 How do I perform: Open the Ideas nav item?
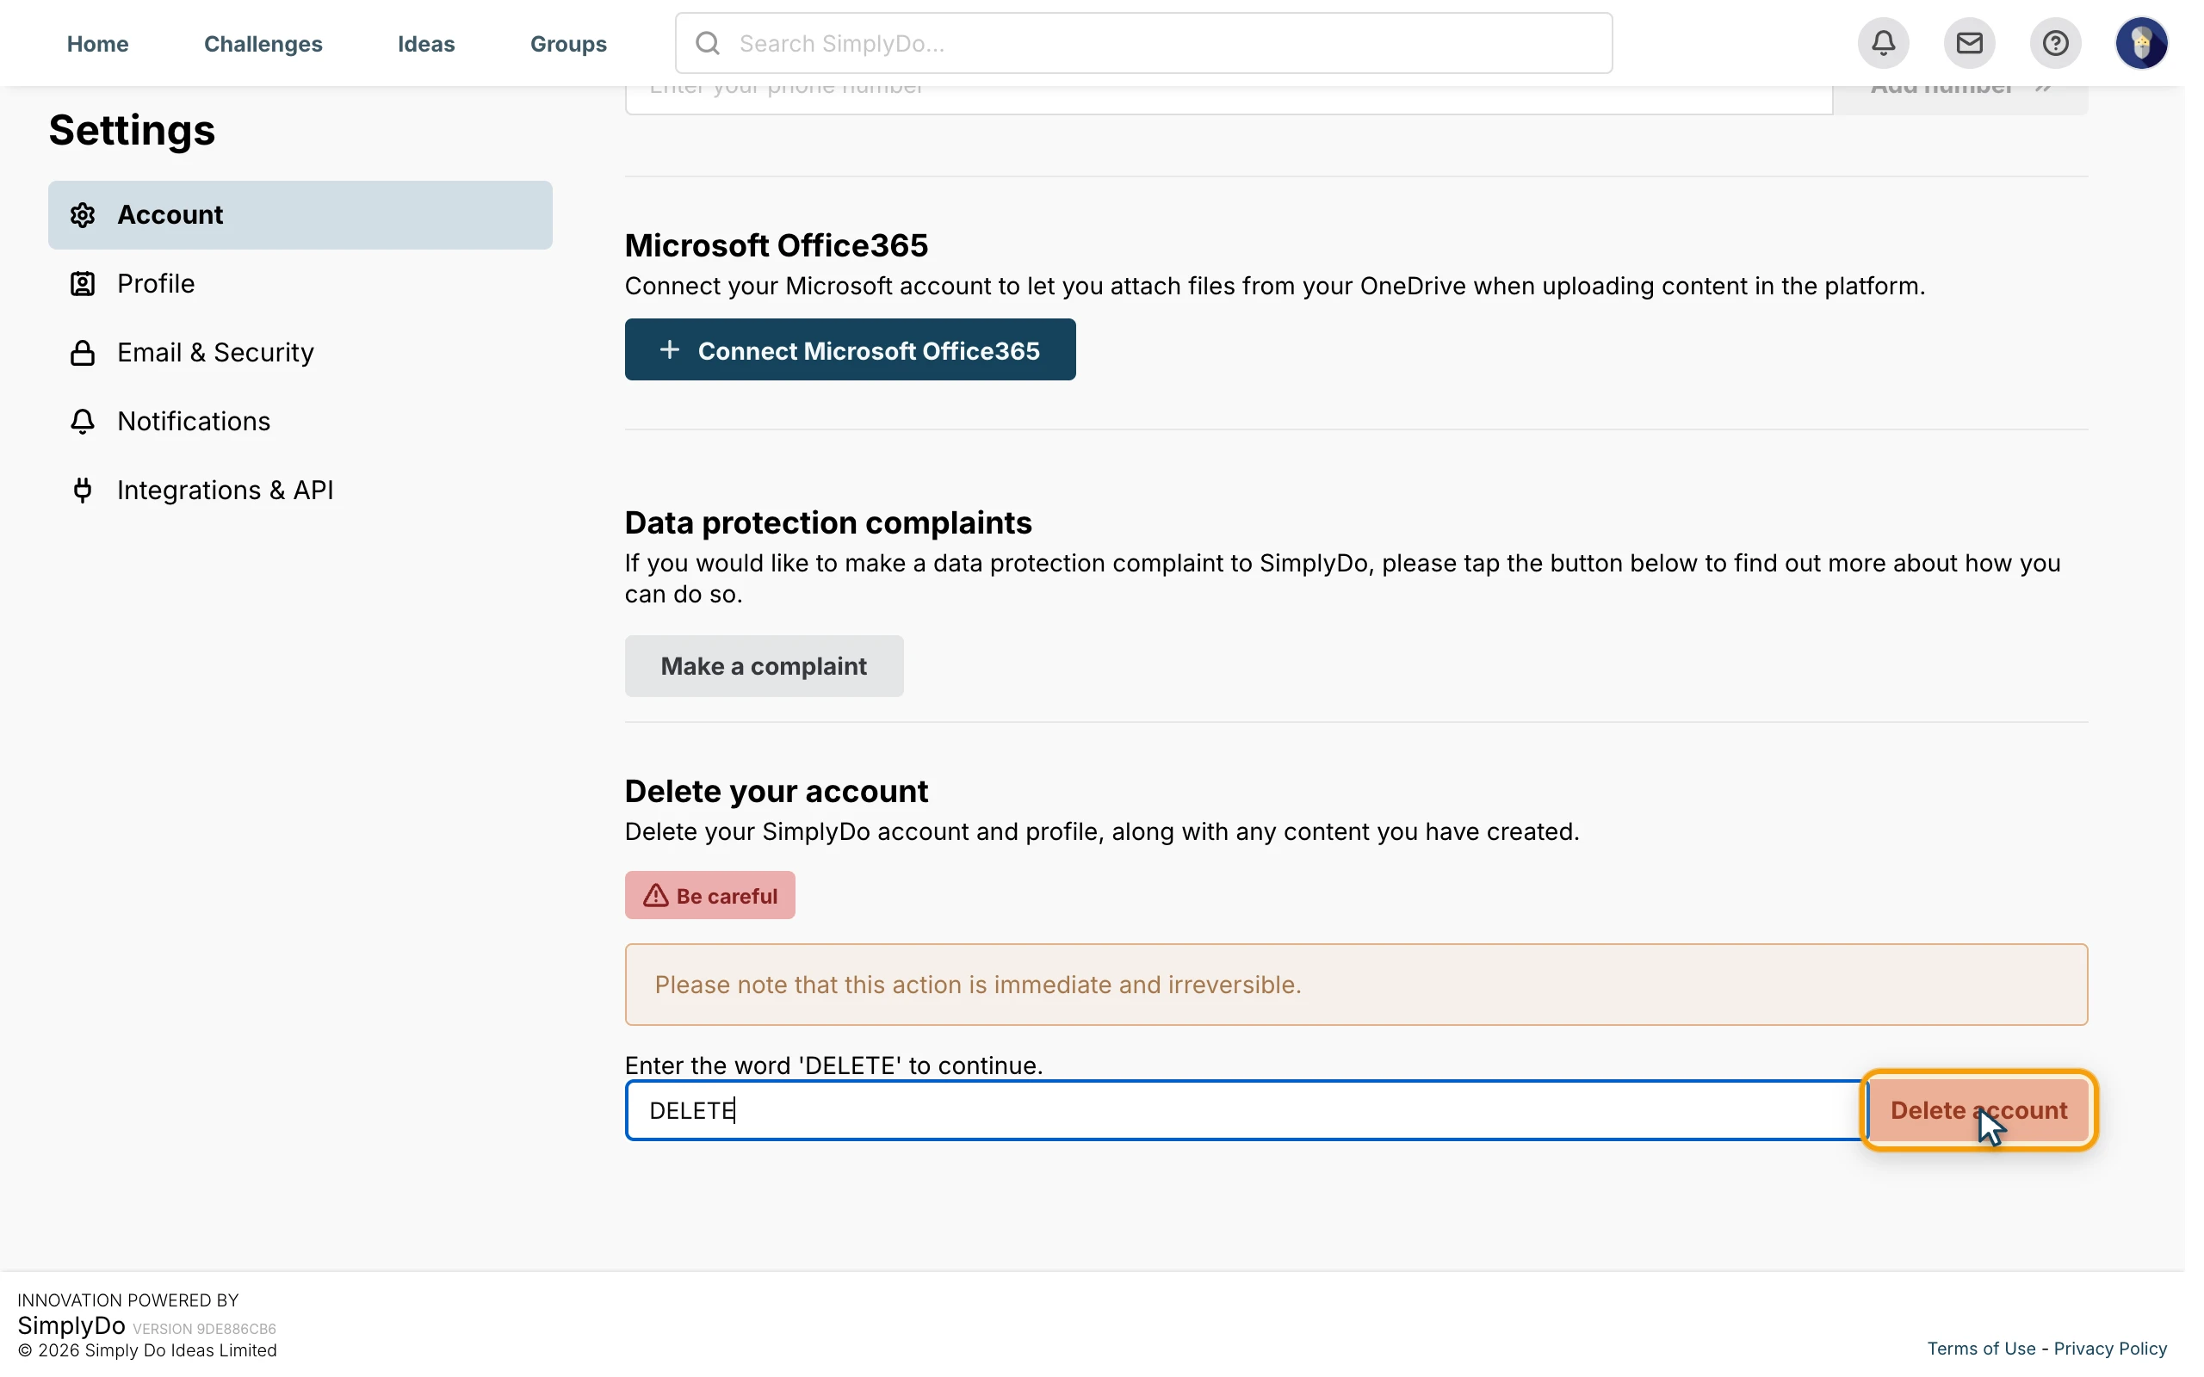click(426, 44)
